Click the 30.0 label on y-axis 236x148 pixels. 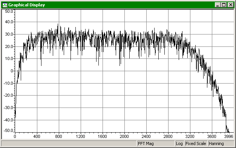[9, 34]
